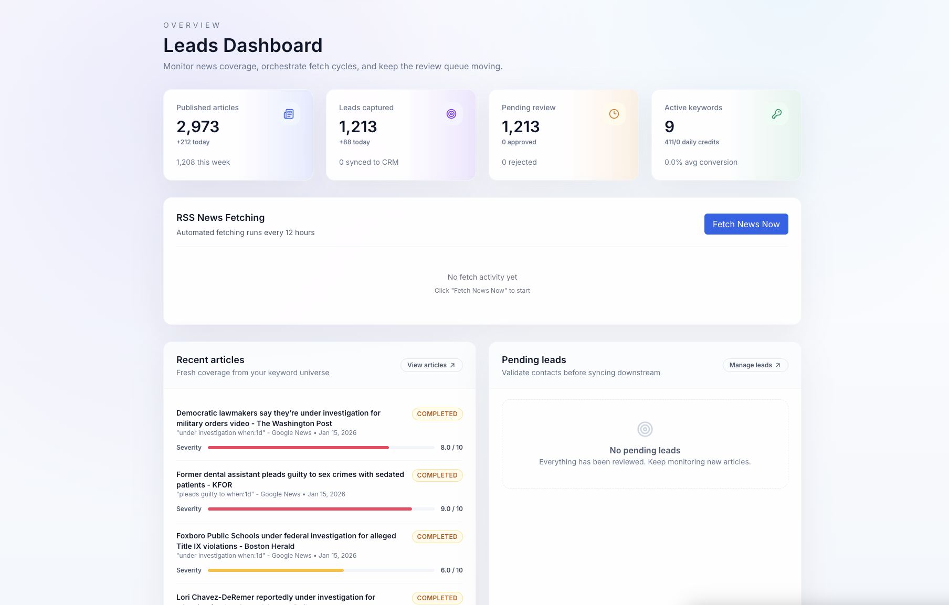The height and width of the screenshot is (605, 949).
Task: Select the Published articles stat card value 2,973
Action: [198, 127]
